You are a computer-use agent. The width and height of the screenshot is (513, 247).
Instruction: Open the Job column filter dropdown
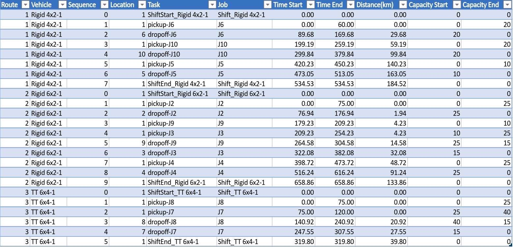(268, 5)
